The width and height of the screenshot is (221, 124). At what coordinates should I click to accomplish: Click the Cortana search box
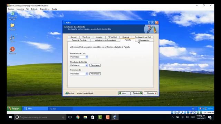click(x=40, y=117)
